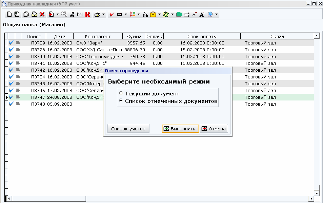Click left arrow of horizontal scrollbar
323x203 pixels.
(x=9, y=199)
